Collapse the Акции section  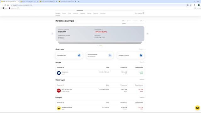point(142,62)
